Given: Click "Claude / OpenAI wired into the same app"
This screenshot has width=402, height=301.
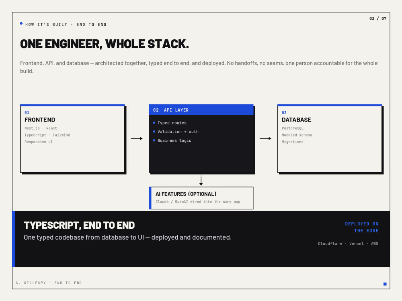Looking at the screenshot, I should click(x=198, y=202).
